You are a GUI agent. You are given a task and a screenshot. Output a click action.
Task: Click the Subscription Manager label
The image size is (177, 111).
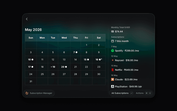pos(41,93)
